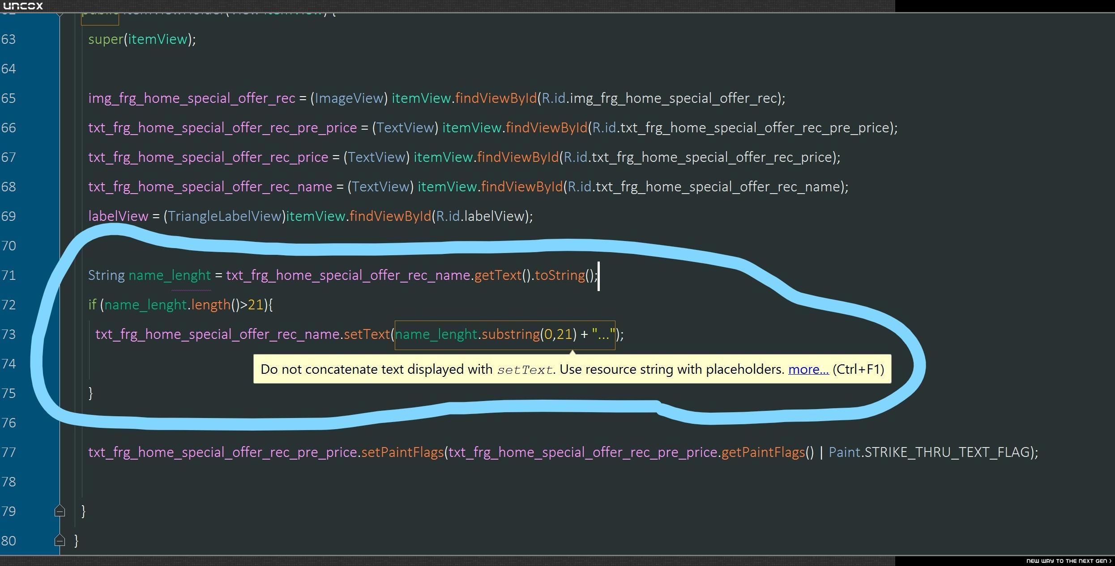Image resolution: width=1115 pixels, height=566 pixels.
Task: Click the "getPaintFlags" method on line 77
Action: click(x=763, y=452)
